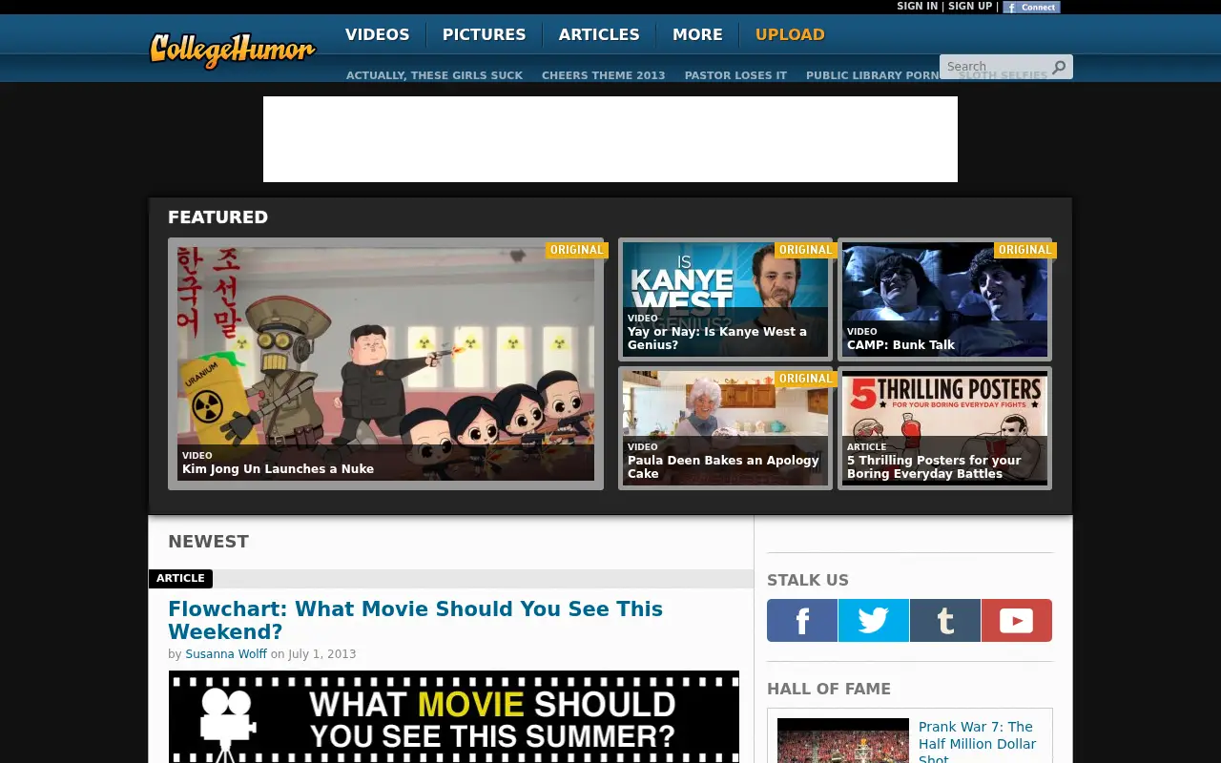Open the YouTube social icon

[1017, 621]
